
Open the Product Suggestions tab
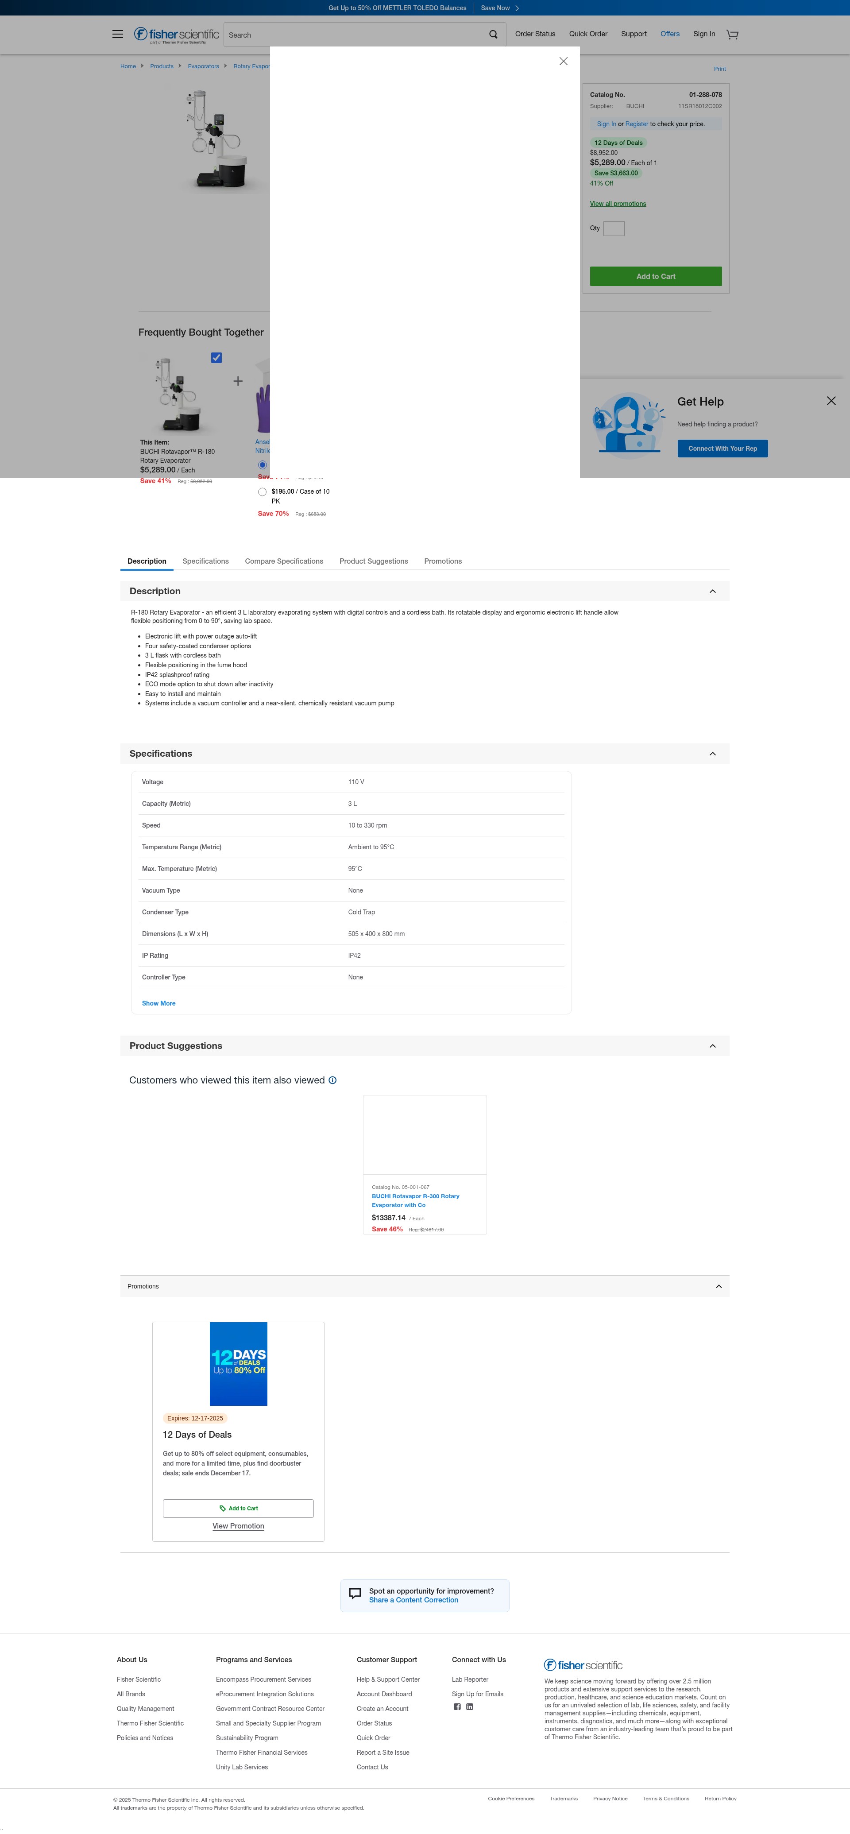tap(374, 561)
